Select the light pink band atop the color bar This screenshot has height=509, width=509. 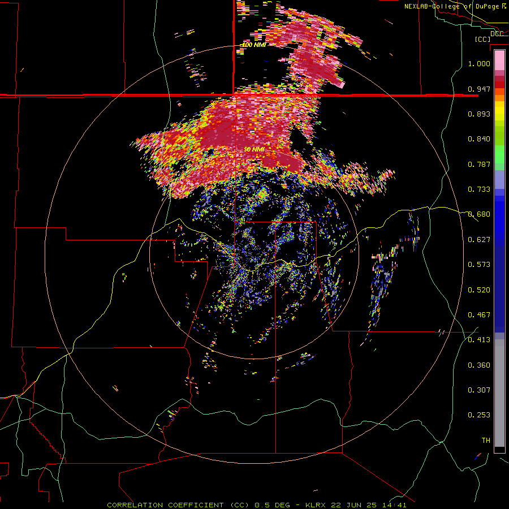(499, 61)
